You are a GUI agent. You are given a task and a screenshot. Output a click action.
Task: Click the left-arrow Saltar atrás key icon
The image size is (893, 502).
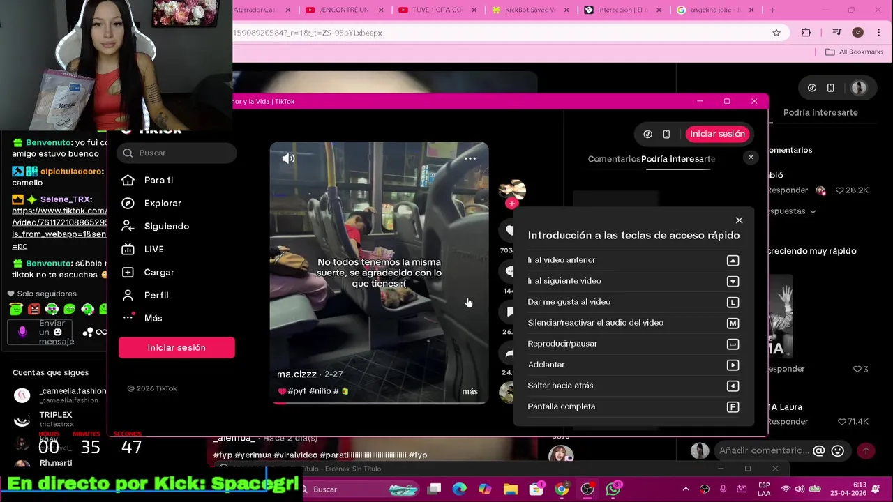click(733, 386)
